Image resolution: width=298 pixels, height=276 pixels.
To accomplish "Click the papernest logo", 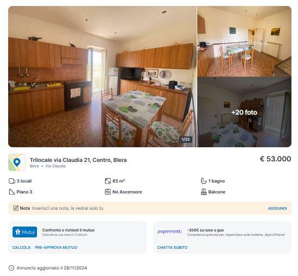I will [169, 231].
